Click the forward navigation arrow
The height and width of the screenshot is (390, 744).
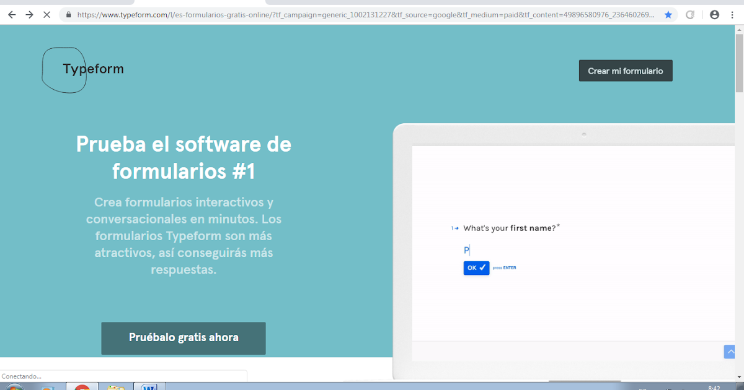pos(29,15)
